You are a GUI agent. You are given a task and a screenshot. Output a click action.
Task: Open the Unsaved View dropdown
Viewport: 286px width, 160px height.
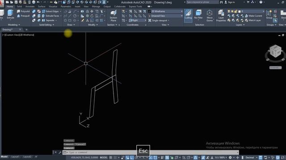[165, 16]
